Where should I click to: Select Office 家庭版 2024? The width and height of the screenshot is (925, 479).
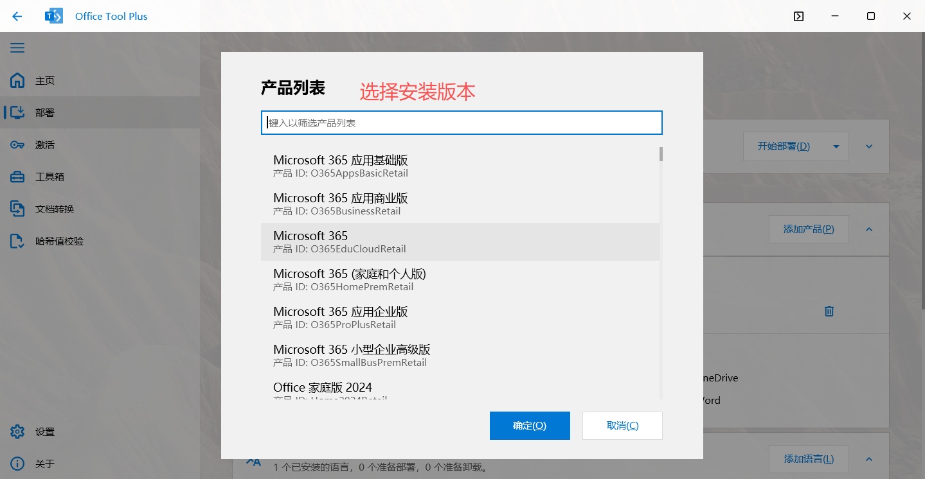coord(460,387)
